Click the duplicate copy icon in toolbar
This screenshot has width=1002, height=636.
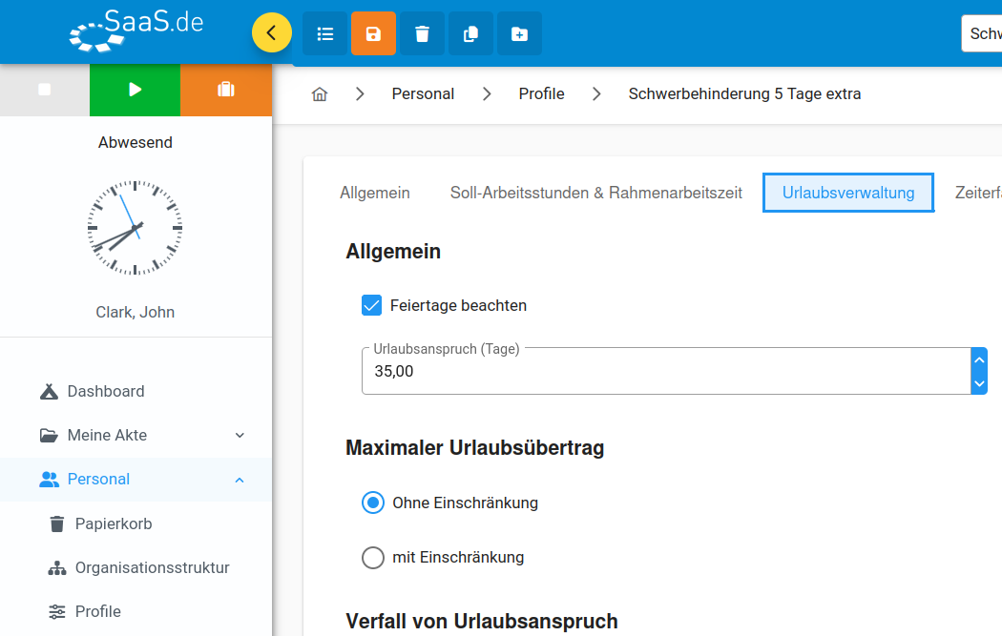[470, 34]
